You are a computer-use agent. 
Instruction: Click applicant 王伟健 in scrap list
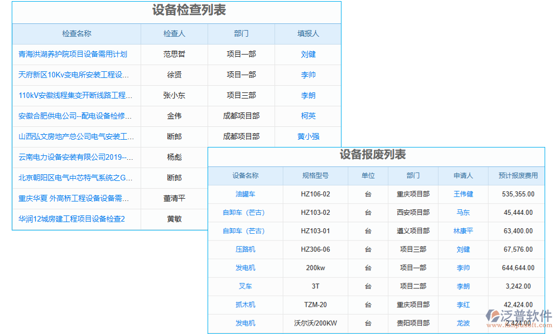click(462, 194)
